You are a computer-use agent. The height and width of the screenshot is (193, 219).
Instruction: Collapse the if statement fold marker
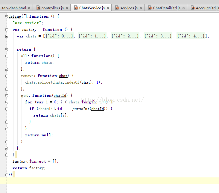(x=7, y=109)
